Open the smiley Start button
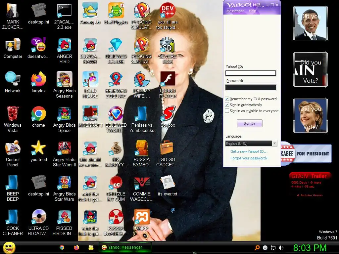339x254 pixels. click(9, 247)
